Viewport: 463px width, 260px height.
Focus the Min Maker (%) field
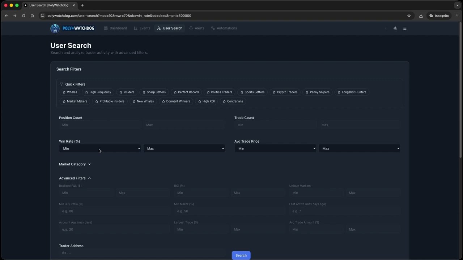coord(229,211)
